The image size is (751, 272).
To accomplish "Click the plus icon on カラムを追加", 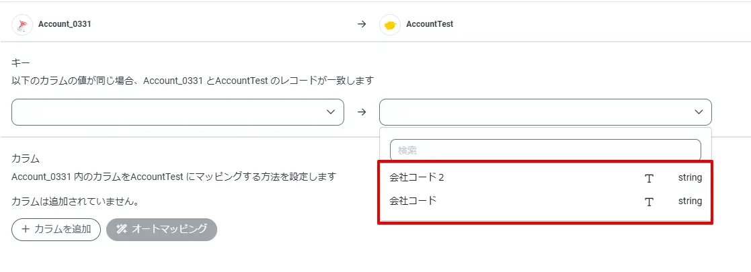I will point(26,229).
